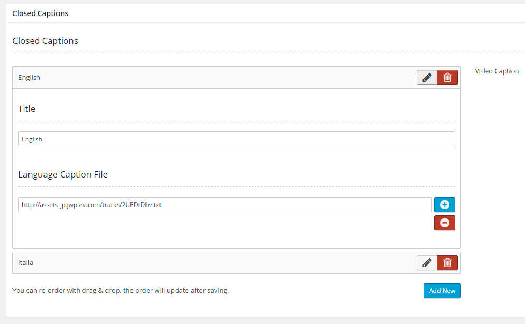The image size is (525, 324).
Task: Click the Closed Captions section heading
Action: [x=45, y=41]
